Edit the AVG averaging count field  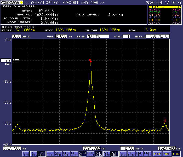point(126,36)
